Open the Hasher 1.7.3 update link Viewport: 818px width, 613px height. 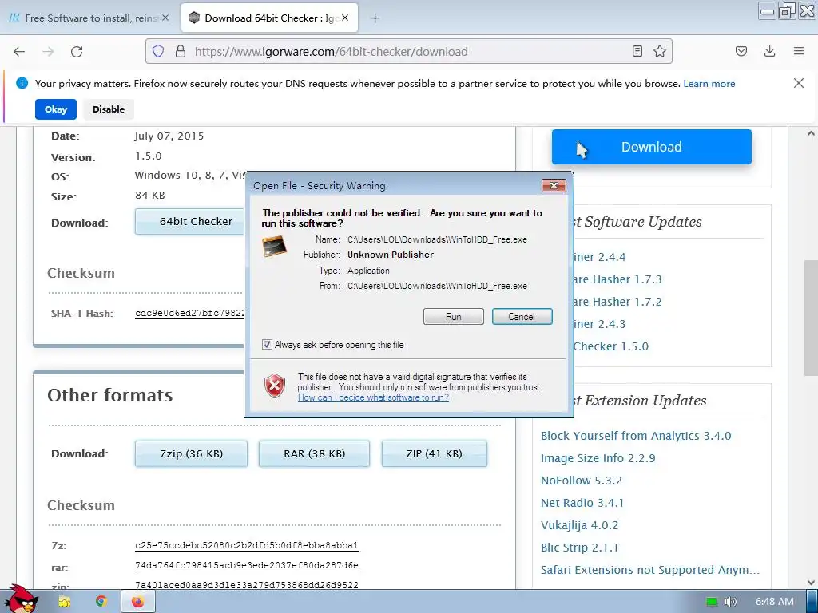click(617, 279)
